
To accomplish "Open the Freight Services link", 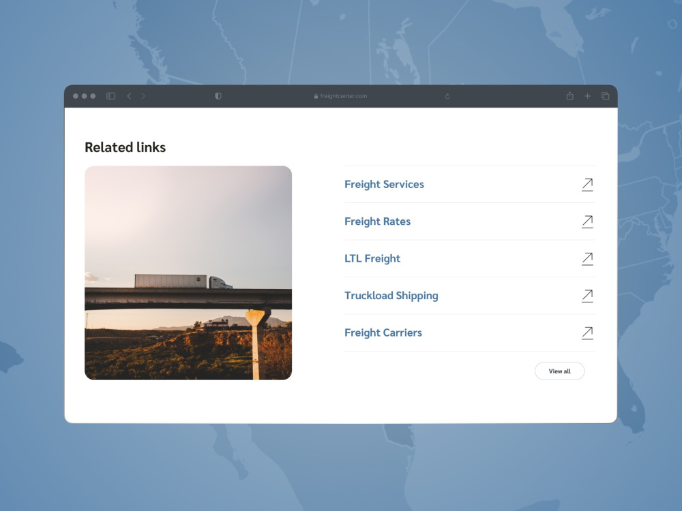I will click(384, 184).
